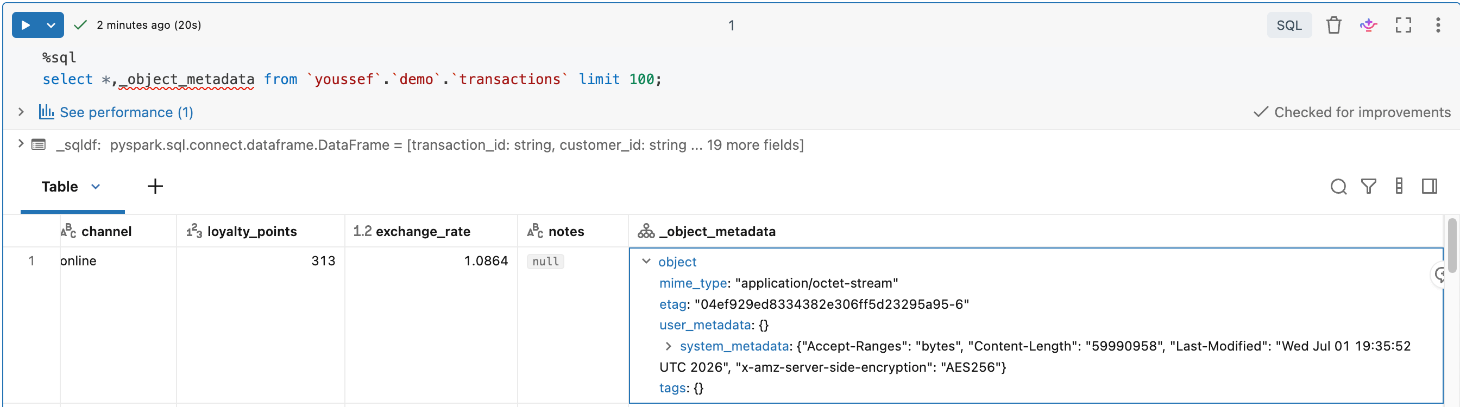Image resolution: width=1460 pixels, height=407 pixels.
Task: Click the results vertical scrollbar
Action: (x=1451, y=246)
